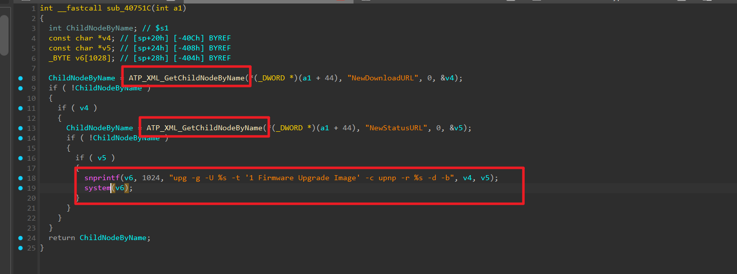The width and height of the screenshot is (737, 274).
Task: Click breakpoint marker beside line 14
Action: [x=20, y=138]
